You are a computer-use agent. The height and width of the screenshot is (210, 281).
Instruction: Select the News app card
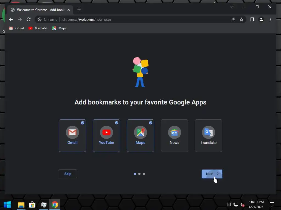click(x=175, y=136)
